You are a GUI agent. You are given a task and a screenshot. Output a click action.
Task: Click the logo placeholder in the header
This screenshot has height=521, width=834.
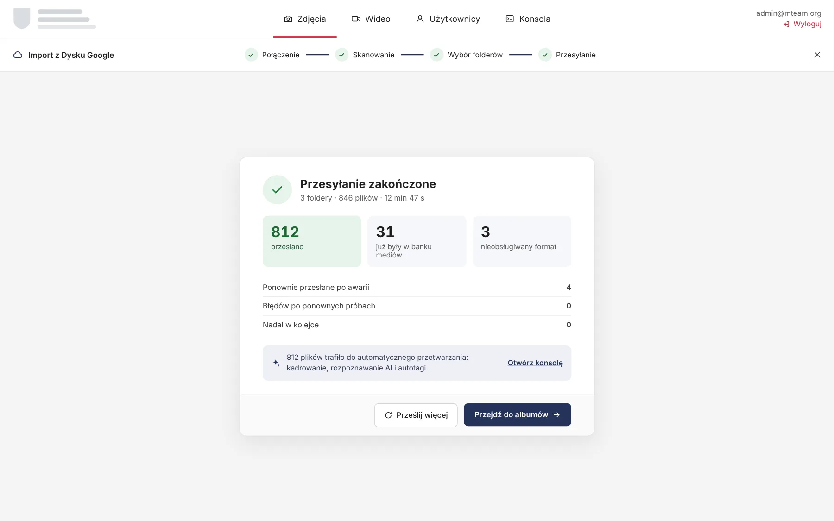point(55,19)
